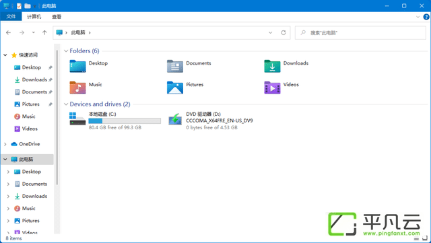Viewport: 431px width, 243px height.
Task: Click the Devices and drives (2) header text
Action: click(x=100, y=104)
